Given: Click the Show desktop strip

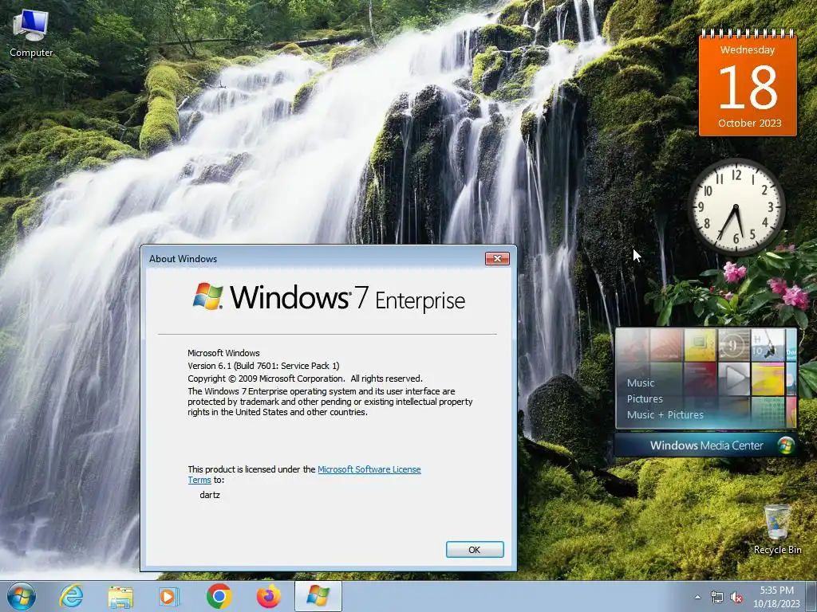Looking at the screenshot, I should [x=811, y=596].
